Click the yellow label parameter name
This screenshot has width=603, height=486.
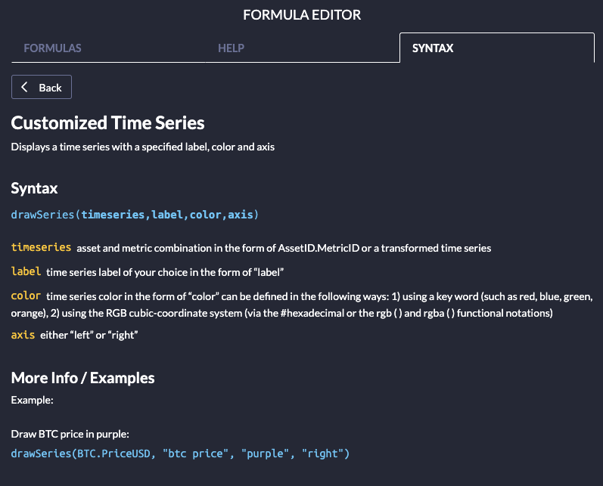click(x=26, y=271)
